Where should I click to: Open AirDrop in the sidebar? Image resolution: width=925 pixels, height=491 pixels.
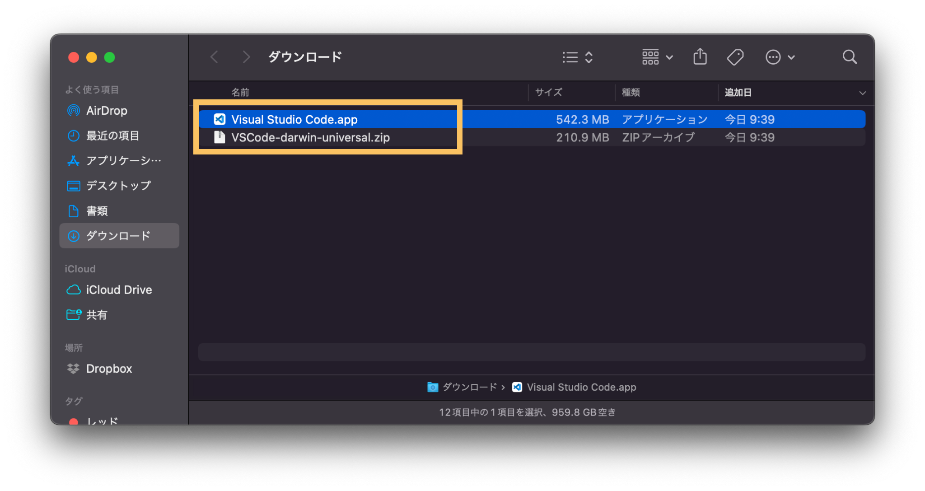tap(107, 111)
